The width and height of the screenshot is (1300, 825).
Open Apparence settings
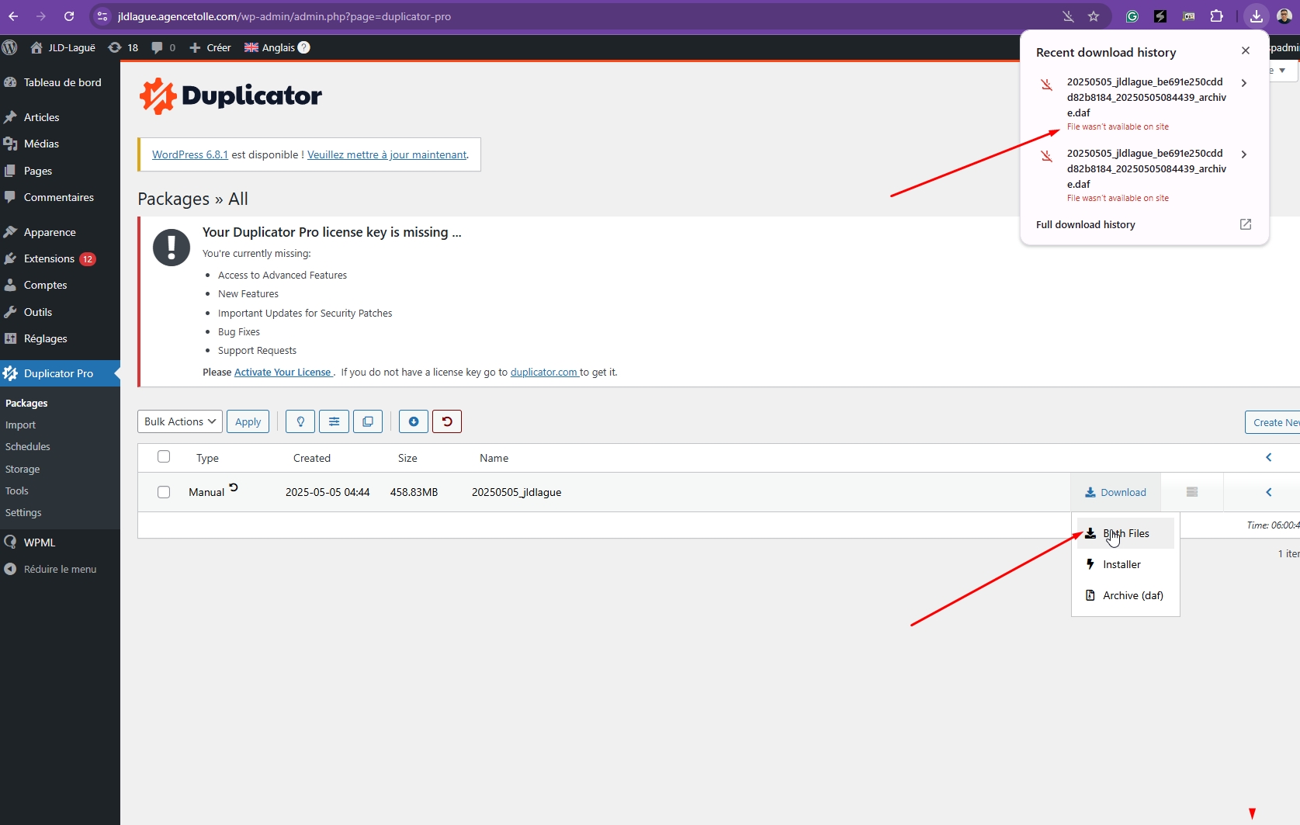pyautogui.click(x=60, y=232)
